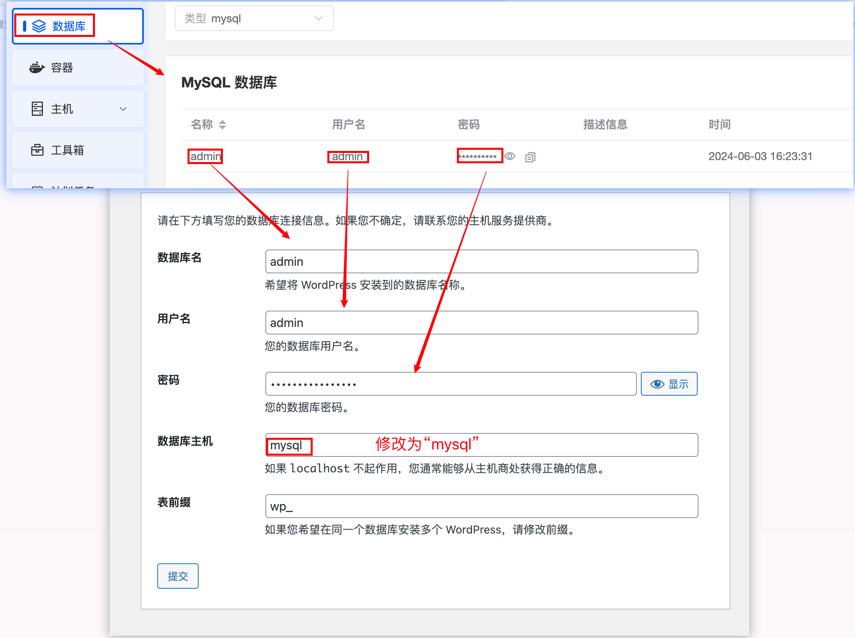
Task: Click the 表前缀 input field
Action: click(482, 506)
